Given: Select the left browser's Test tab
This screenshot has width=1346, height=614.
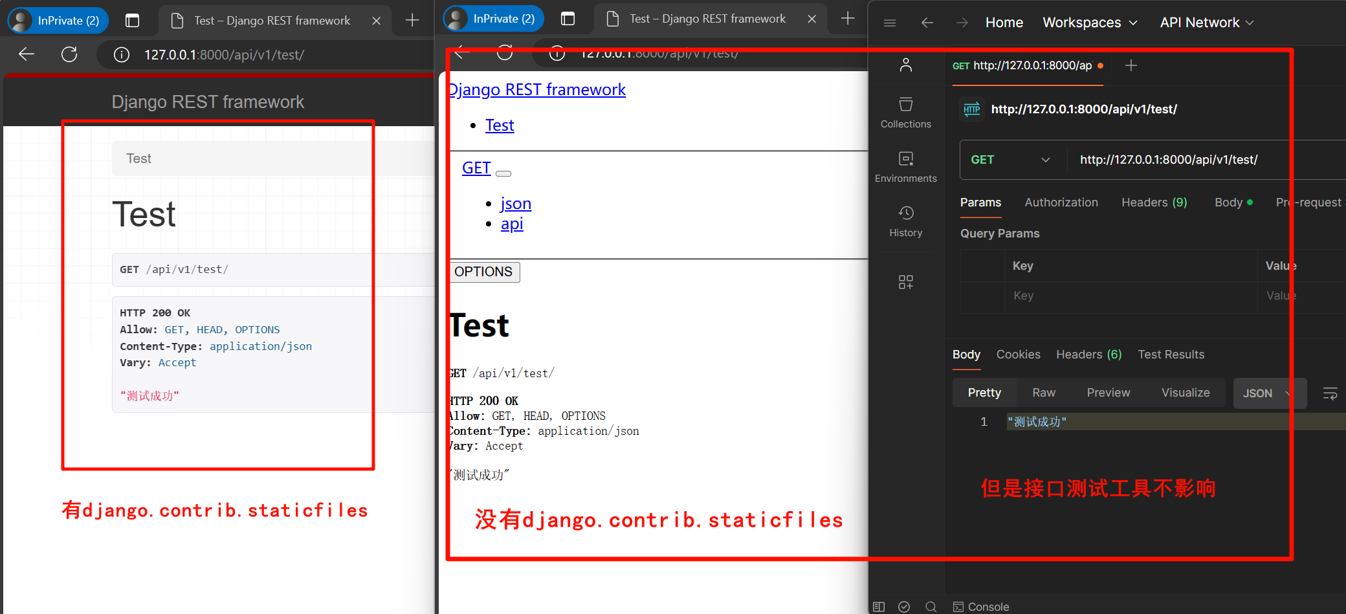Looking at the screenshot, I should point(273,21).
